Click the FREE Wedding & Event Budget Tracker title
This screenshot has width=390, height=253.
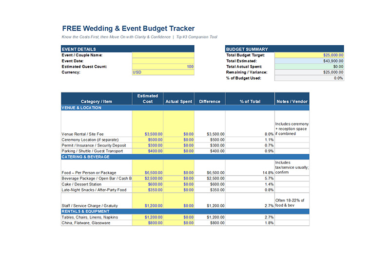coord(128,28)
